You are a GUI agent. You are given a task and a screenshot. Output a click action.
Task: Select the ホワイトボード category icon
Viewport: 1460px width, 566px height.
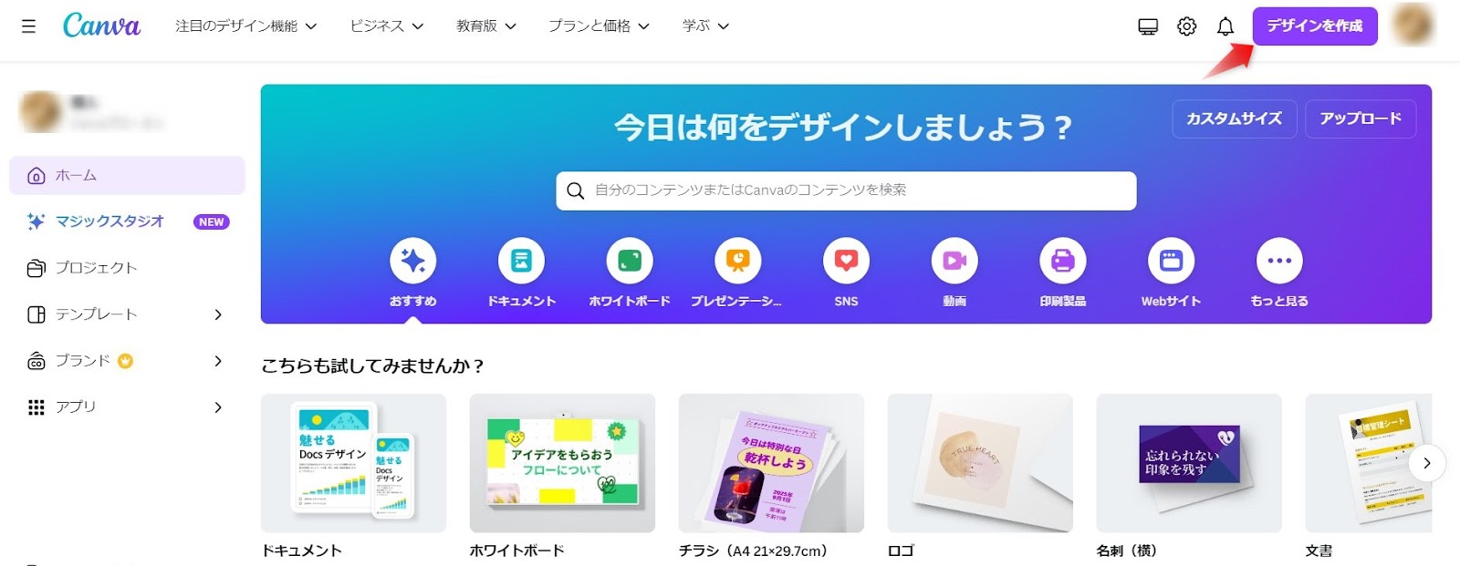tap(630, 261)
